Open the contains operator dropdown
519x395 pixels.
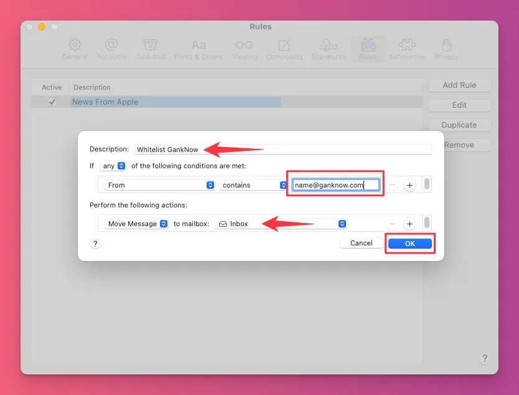[x=253, y=185]
